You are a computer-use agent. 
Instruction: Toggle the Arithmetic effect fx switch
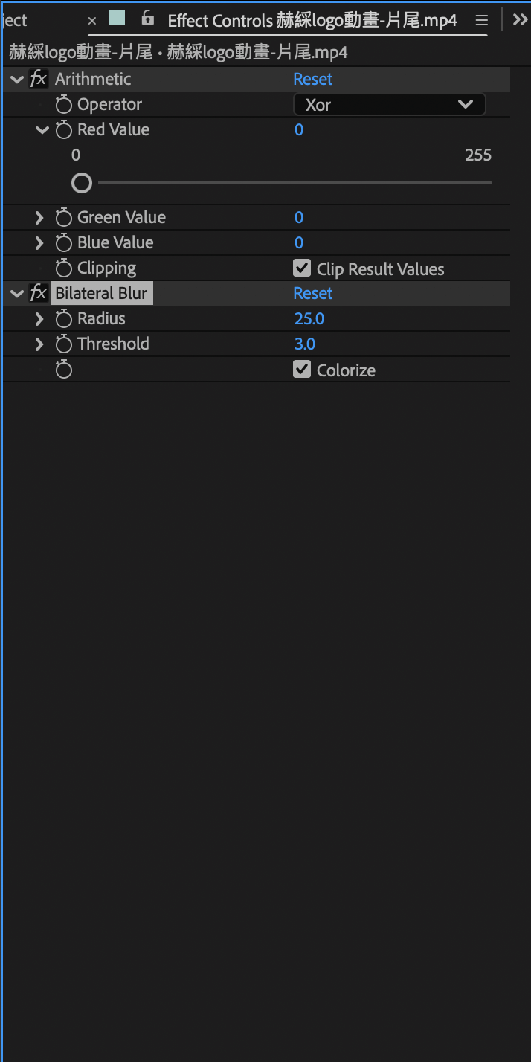[x=39, y=79]
